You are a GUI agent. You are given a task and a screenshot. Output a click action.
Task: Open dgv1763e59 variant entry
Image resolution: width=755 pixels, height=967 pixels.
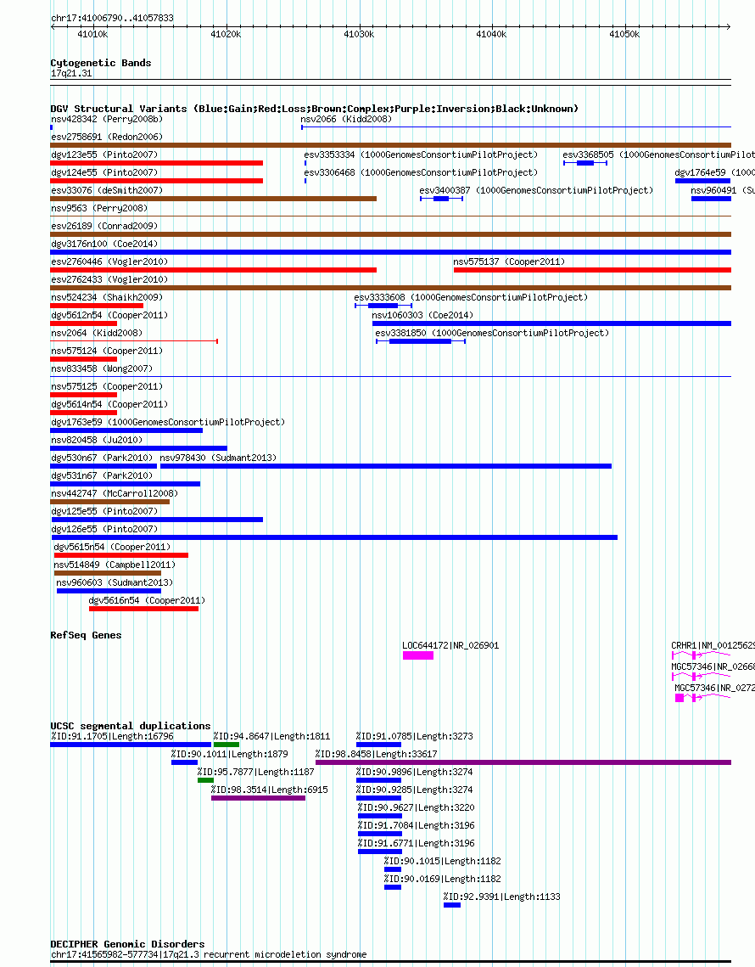pos(168,423)
